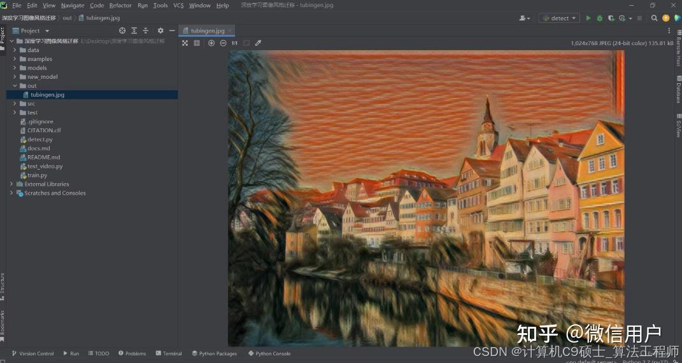
Task: Open the Navigate menu
Action: click(x=73, y=6)
